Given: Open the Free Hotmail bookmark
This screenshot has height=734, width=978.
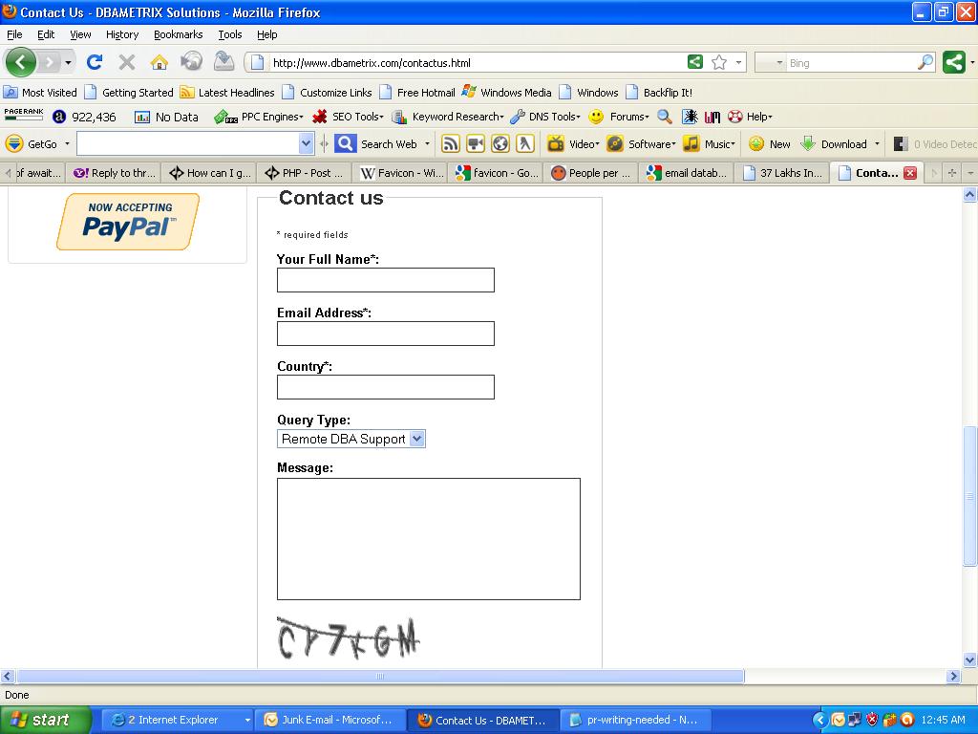Looking at the screenshot, I should point(418,93).
